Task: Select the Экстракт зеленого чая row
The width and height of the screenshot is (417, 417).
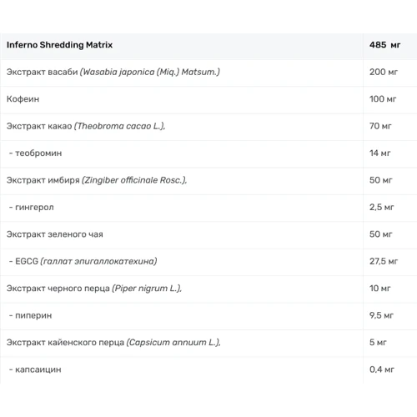Action: pos(208,234)
